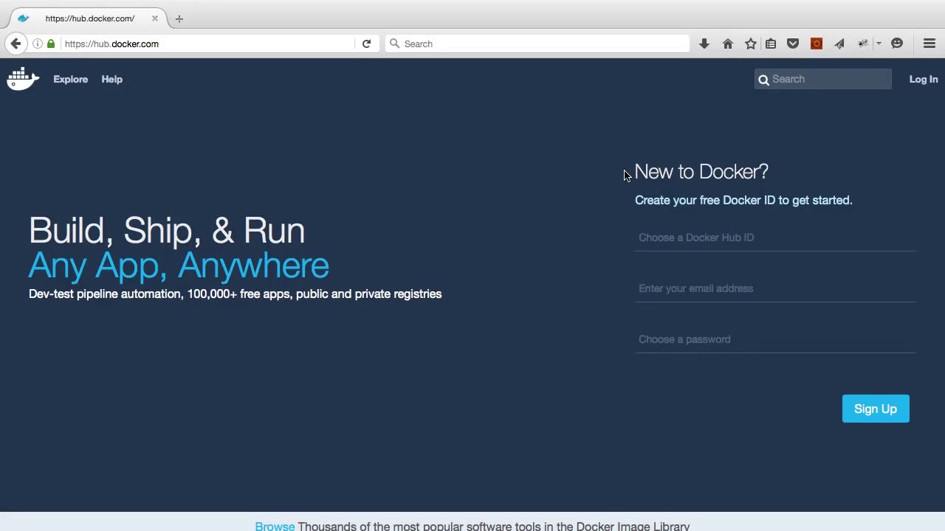Click the 'New to Docker?' heading
Viewport: 945px width, 531px height.
[x=701, y=172]
